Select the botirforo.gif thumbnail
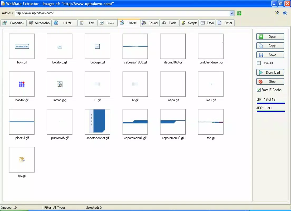Viewport: 291px width, 211px height. [60, 46]
